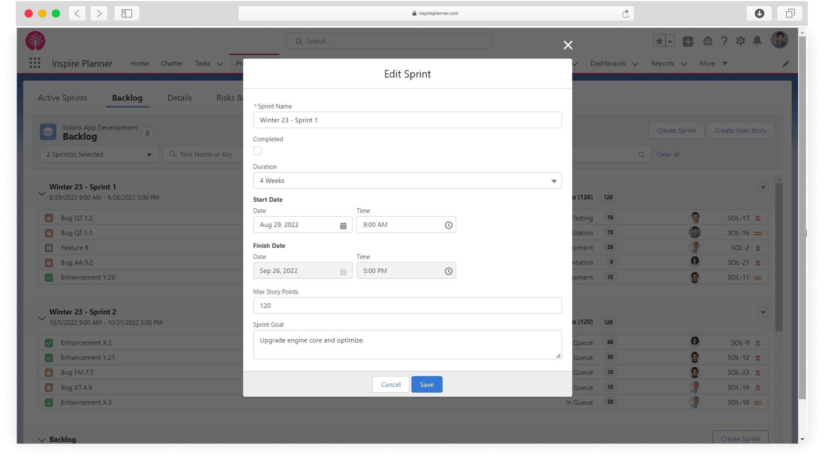824x473 pixels.
Task: Click the assignee avatar for SOL-21
Action: coord(694,261)
